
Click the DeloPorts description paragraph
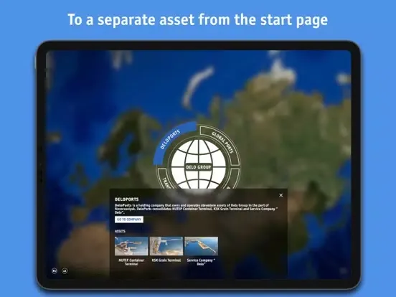197,209
